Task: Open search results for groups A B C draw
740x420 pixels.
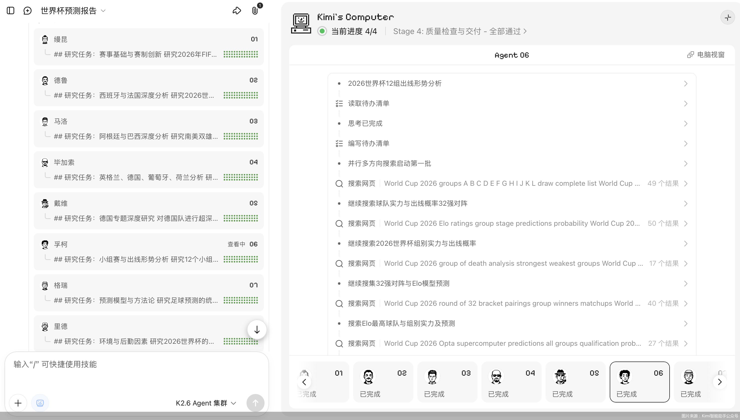Action: pos(512,183)
